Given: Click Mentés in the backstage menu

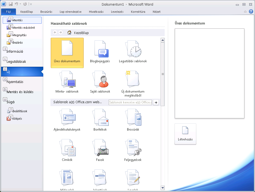Looking at the screenshot, I should pos(22,20).
